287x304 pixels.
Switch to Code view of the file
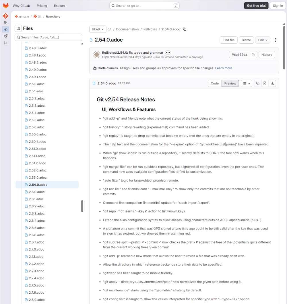(x=215, y=83)
